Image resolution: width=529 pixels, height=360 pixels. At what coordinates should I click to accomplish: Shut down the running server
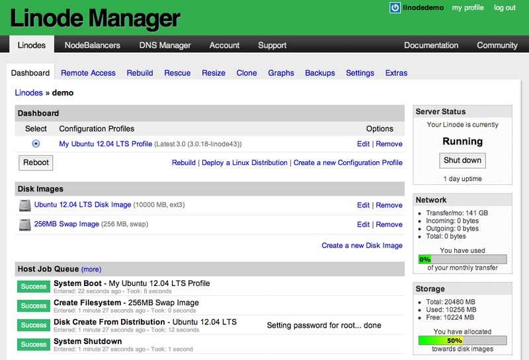tap(462, 161)
